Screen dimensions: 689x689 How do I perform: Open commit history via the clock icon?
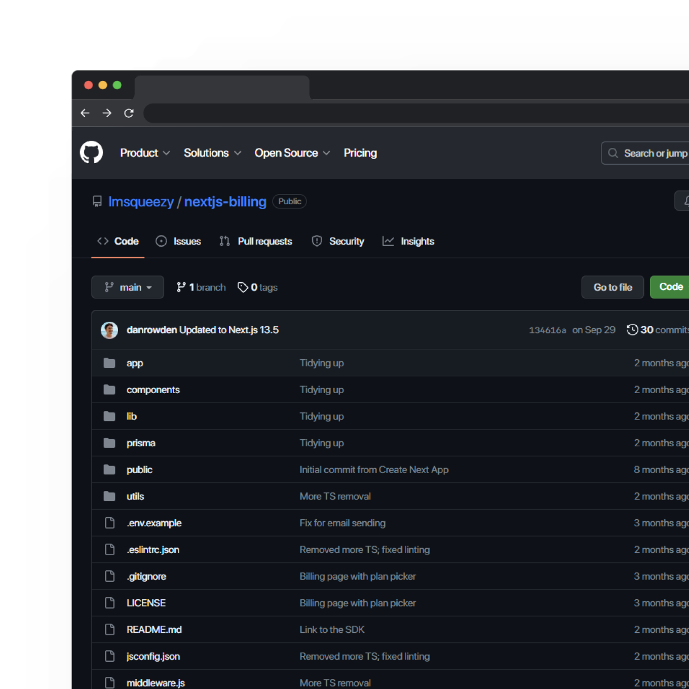coord(633,329)
